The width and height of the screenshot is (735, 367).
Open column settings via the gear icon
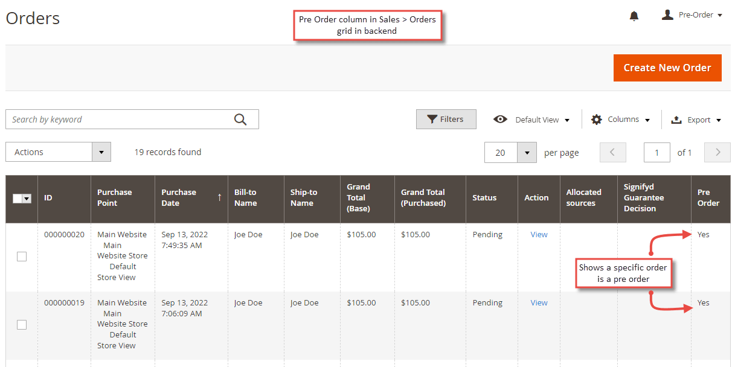point(597,119)
